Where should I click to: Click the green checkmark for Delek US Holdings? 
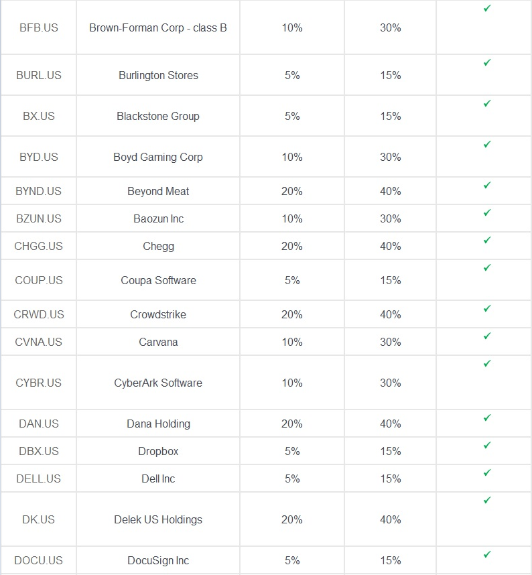(487, 500)
